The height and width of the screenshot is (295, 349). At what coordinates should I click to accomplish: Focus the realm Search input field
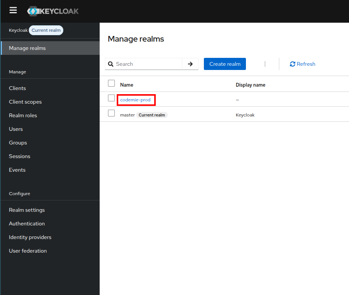149,64
